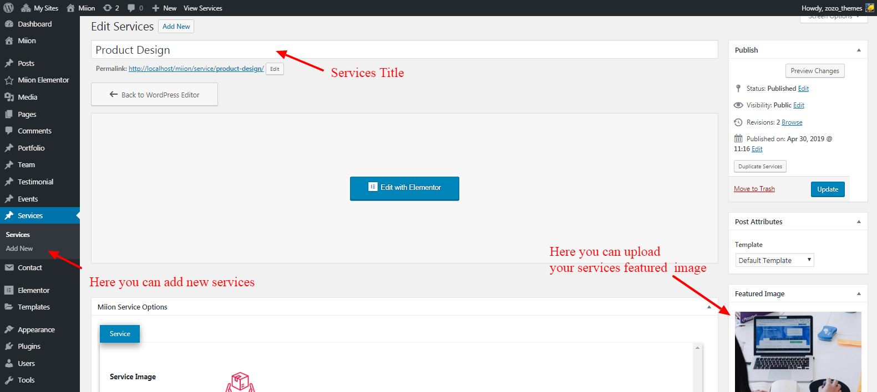The height and width of the screenshot is (392, 877).
Task: Collapse the Featured Image panel
Action: pyautogui.click(x=859, y=293)
